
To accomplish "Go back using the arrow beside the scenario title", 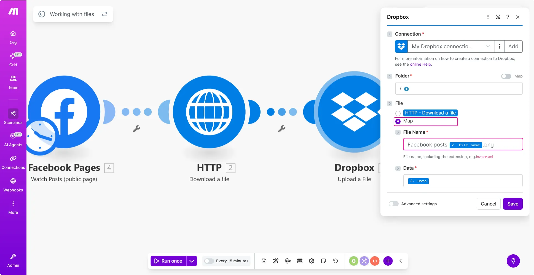I will [x=42, y=14].
